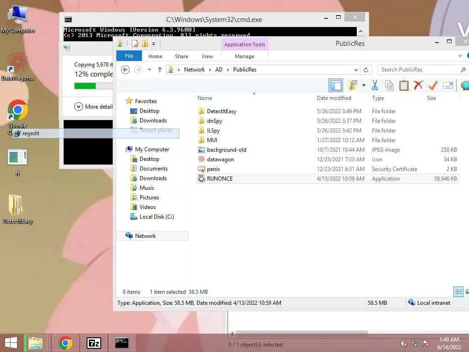Open the recent locations dropdown arrow
469x352 pixels.
[149, 70]
